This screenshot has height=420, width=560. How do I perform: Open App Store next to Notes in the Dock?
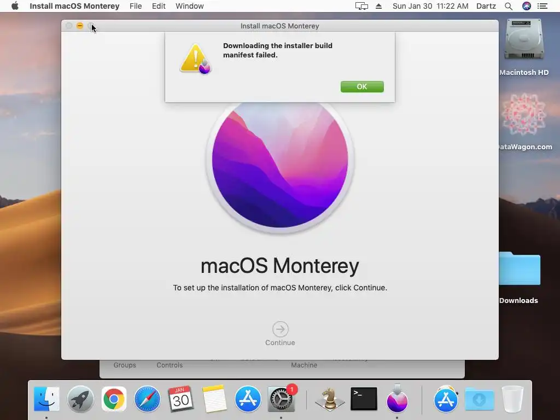click(248, 399)
